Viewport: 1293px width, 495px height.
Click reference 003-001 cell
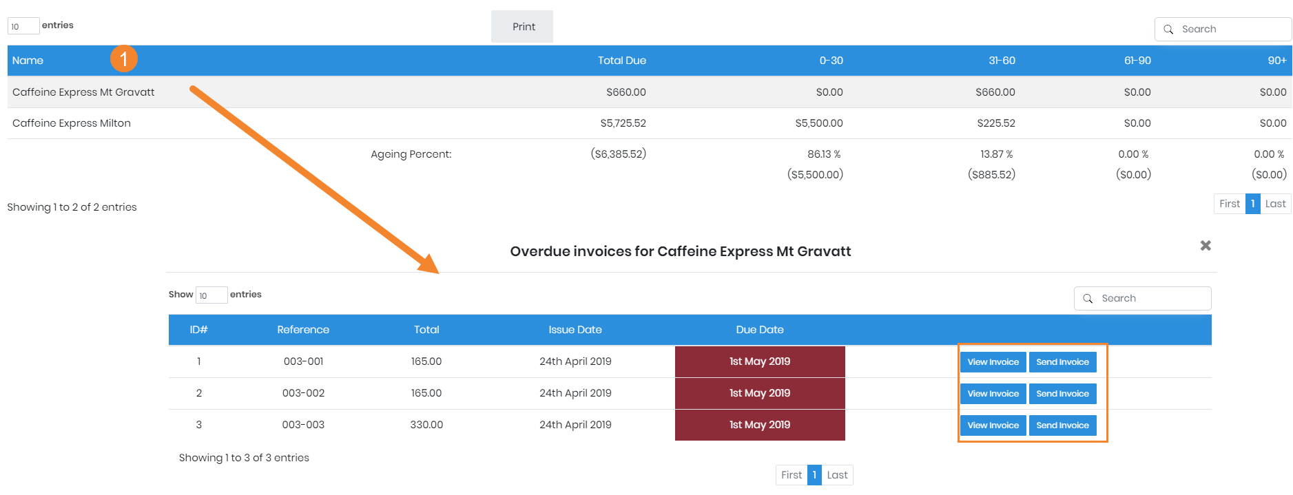303,361
